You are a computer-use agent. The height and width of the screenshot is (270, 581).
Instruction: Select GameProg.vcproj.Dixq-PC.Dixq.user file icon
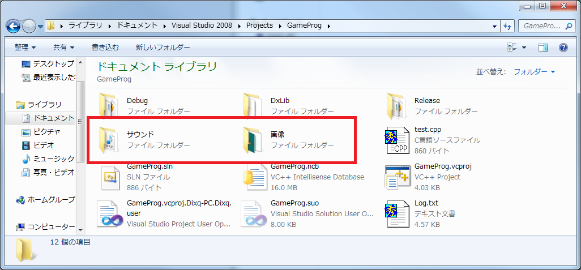[x=110, y=214]
